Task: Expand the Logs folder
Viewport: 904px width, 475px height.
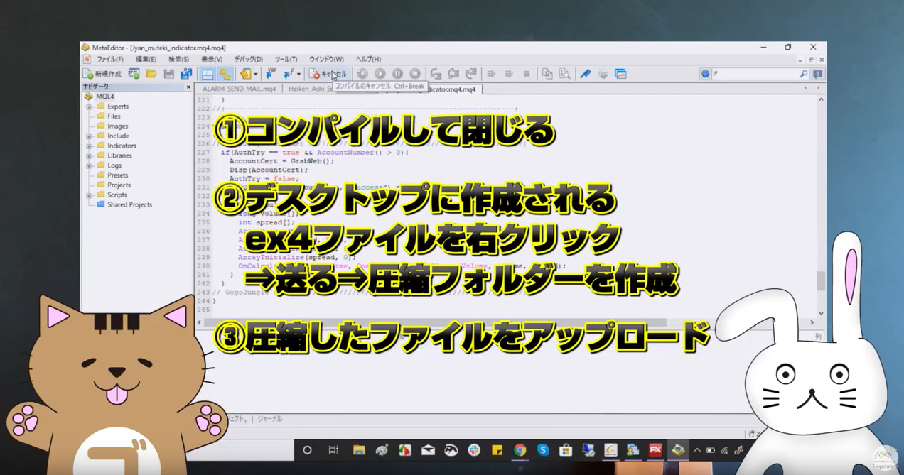Action: click(90, 165)
